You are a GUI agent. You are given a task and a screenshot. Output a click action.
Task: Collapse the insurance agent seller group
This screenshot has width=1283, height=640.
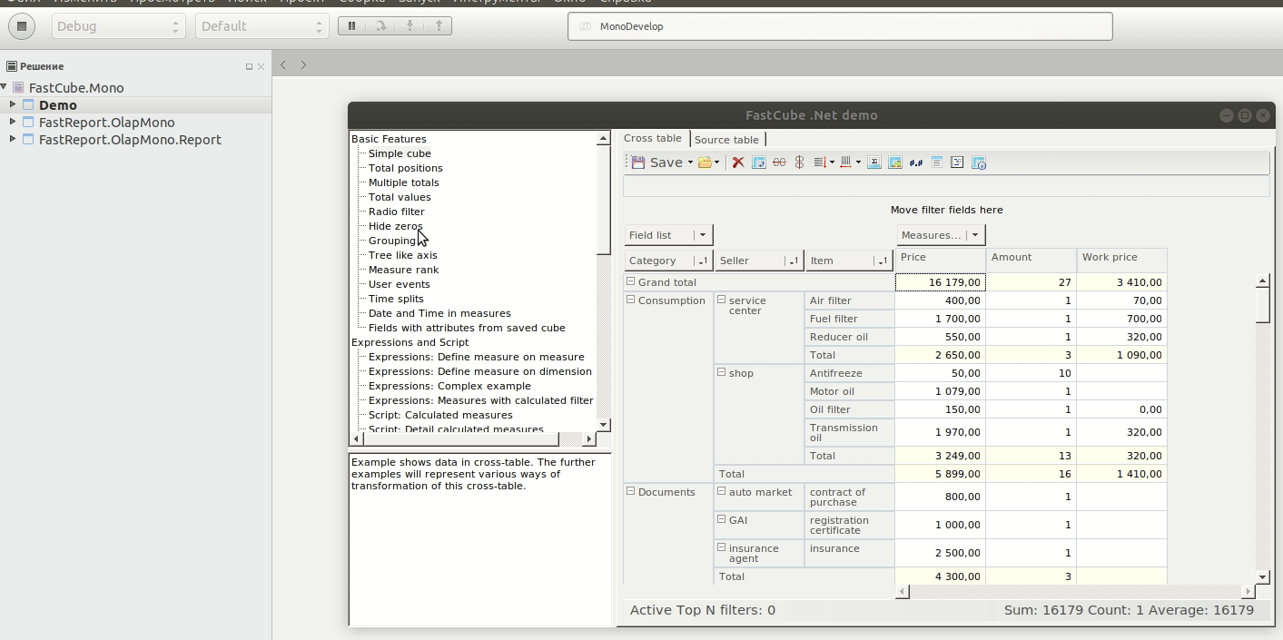coord(722,547)
